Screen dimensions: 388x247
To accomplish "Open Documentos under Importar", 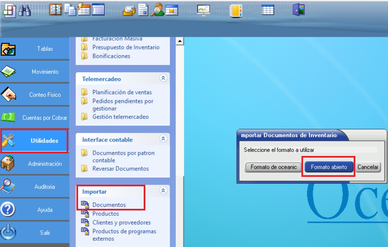I will click(x=109, y=205).
